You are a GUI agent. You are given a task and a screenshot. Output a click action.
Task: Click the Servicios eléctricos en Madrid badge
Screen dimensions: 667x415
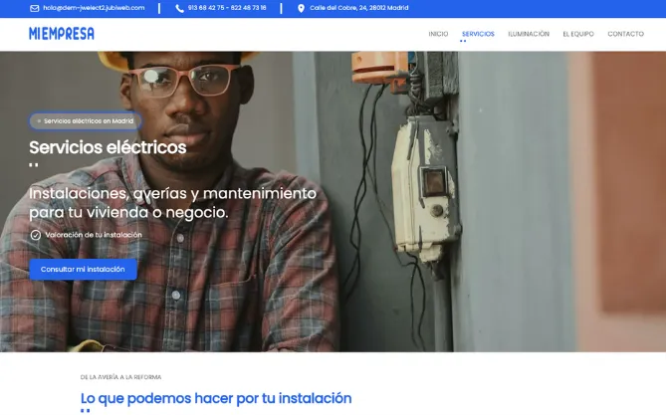(85, 121)
